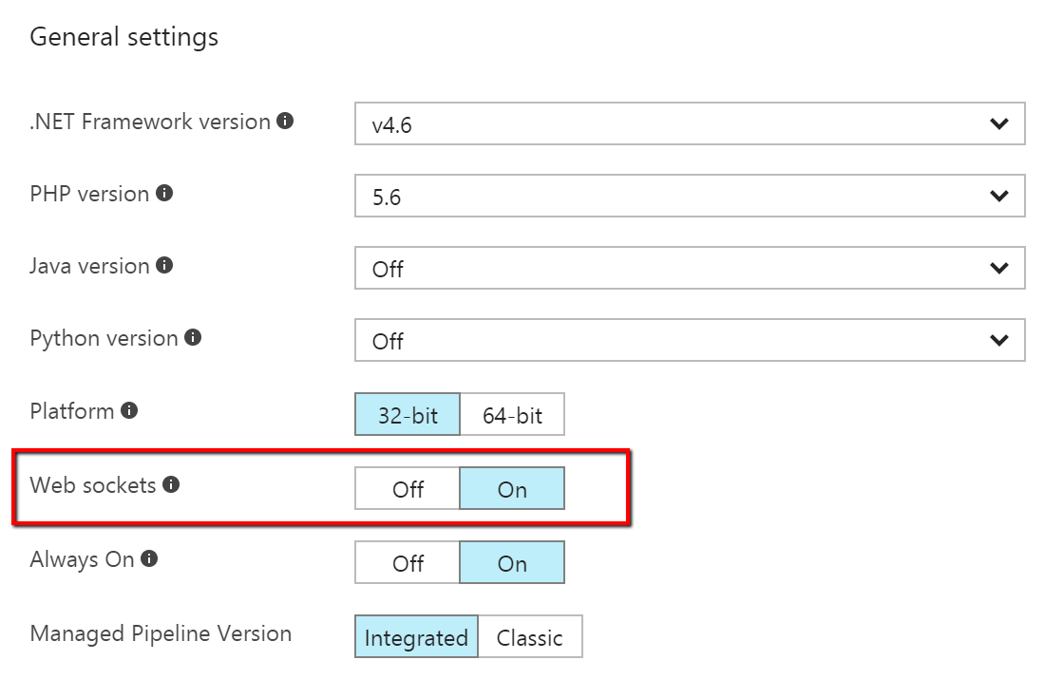Open the .NET Framework version dropdown
Viewport: 1063px width, 679px height.
[x=690, y=123]
